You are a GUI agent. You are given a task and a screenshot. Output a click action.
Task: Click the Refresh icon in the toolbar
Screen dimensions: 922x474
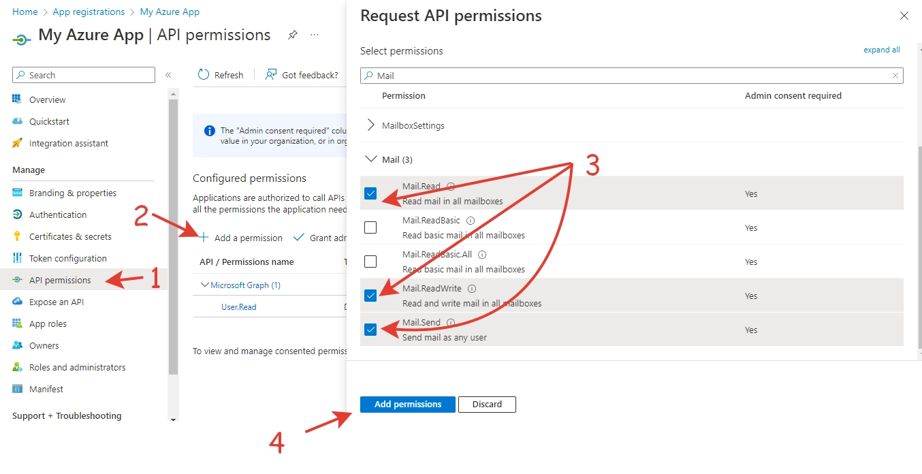pyautogui.click(x=204, y=75)
